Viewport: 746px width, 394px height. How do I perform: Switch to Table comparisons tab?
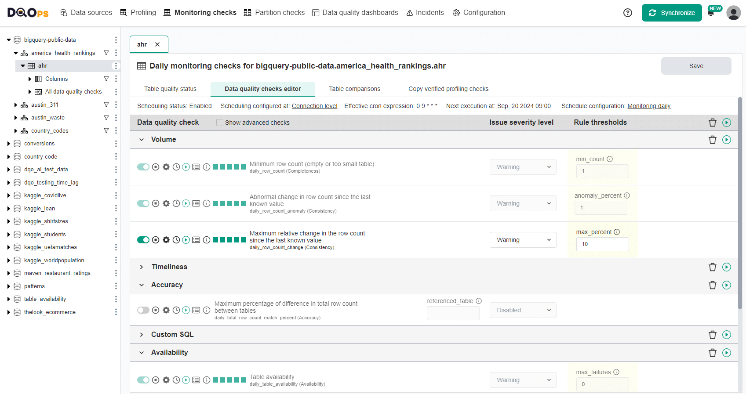[x=355, y=89]
